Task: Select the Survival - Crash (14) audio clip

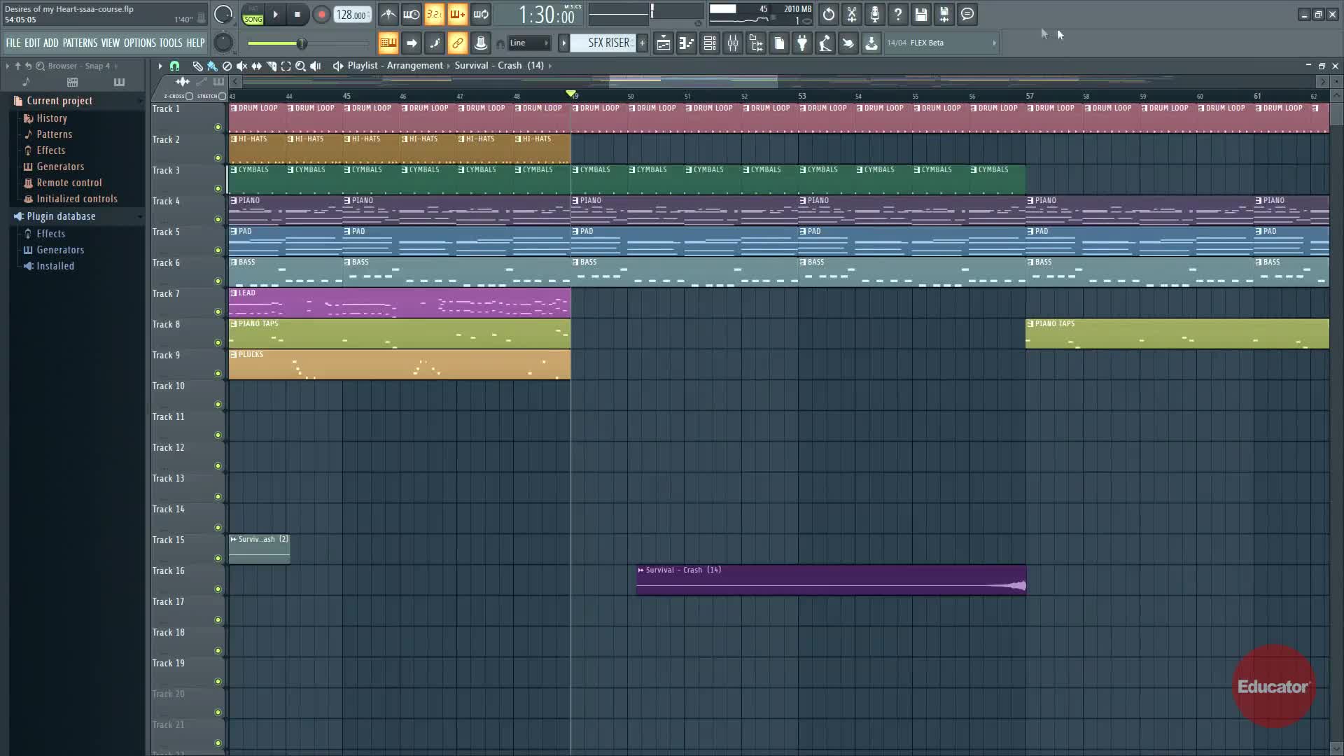Action: [x=830, y=580]
